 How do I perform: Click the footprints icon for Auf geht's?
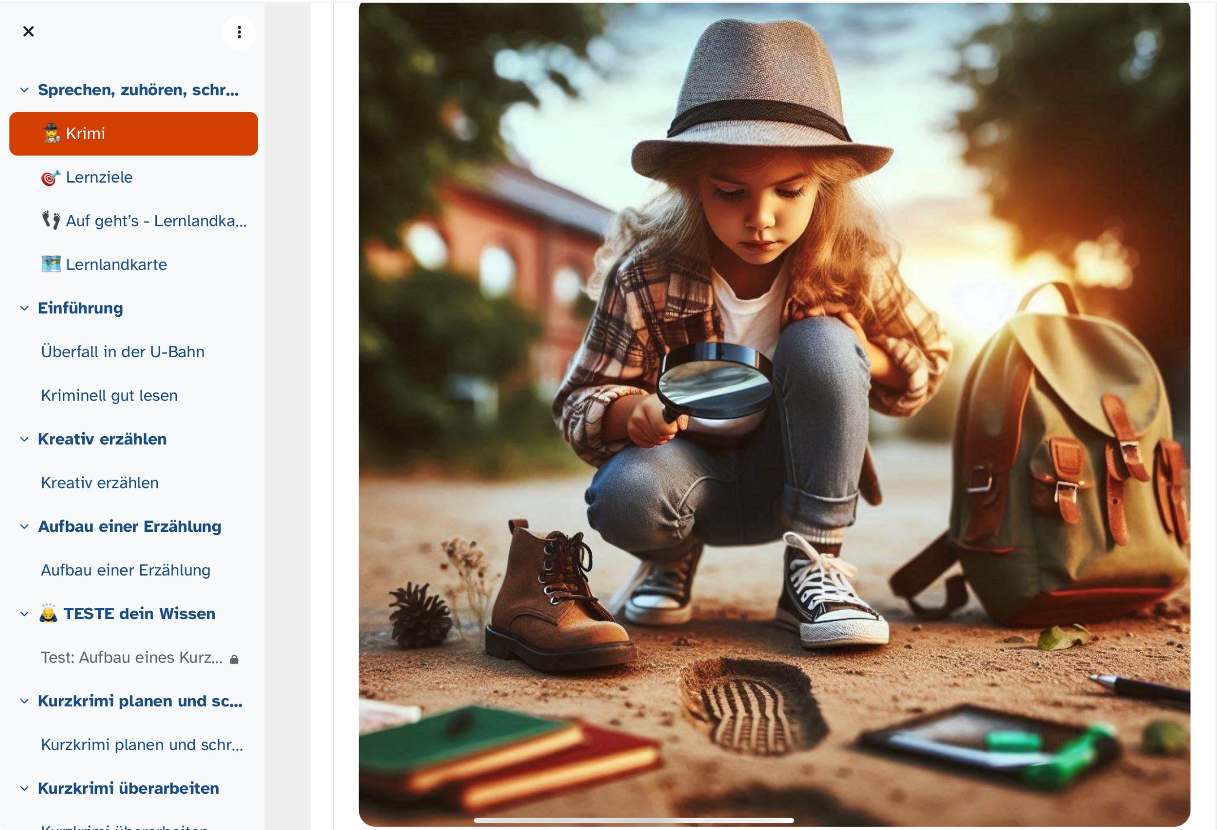51,221
